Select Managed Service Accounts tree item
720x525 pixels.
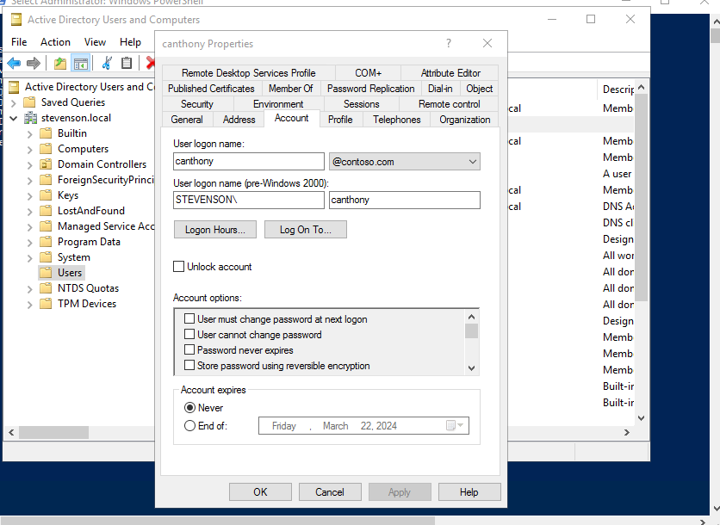tap(106, 226)
